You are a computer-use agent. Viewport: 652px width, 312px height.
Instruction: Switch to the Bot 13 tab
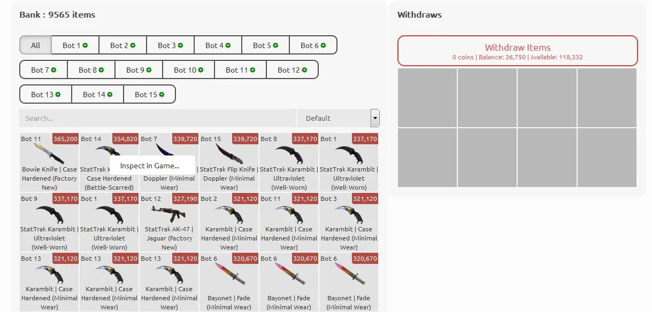coord(45,94)
